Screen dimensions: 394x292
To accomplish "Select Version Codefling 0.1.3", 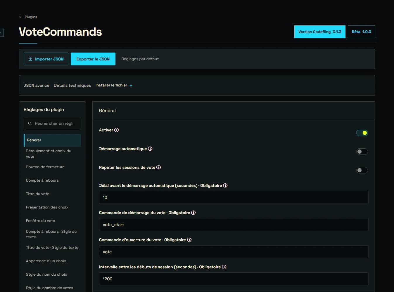I will click(x=320, y=32).
